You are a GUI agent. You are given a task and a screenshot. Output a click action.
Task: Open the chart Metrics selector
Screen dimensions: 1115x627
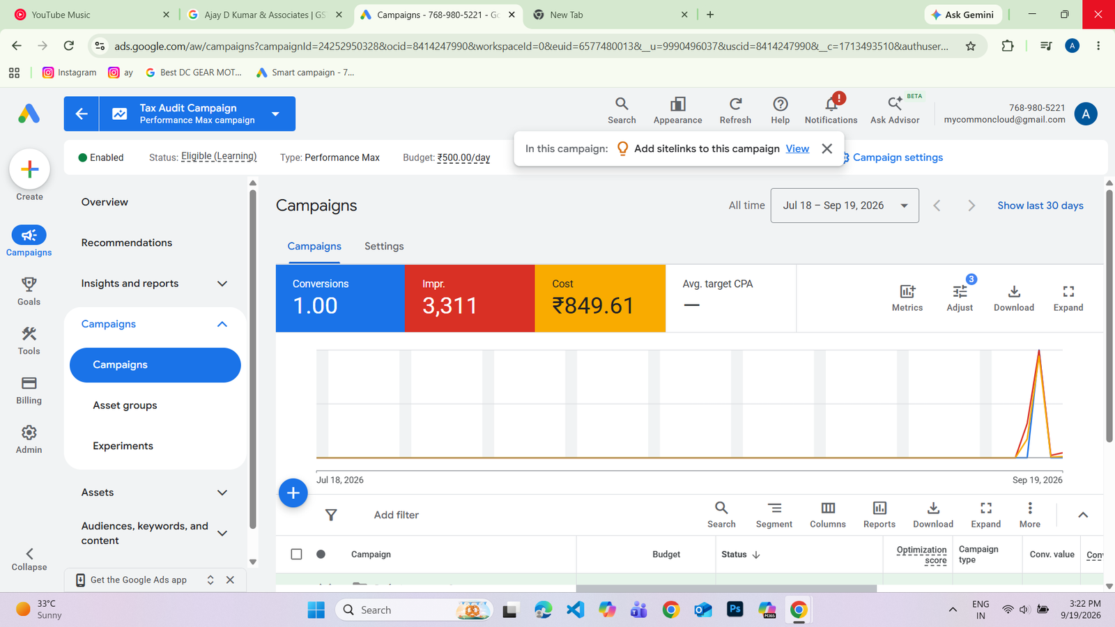pyautogui.click(x=907, y=298)
